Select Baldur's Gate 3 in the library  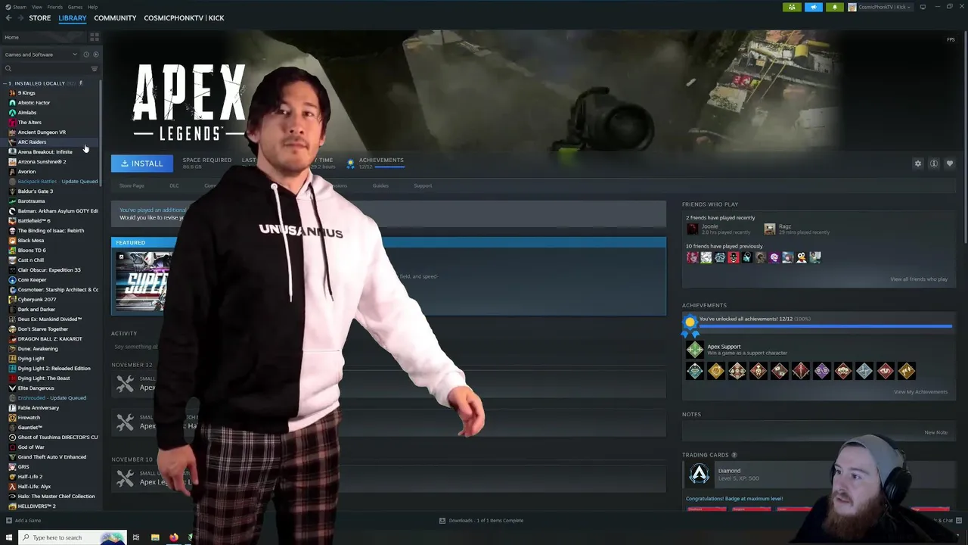pyautogui.click(x=35, y=192)
